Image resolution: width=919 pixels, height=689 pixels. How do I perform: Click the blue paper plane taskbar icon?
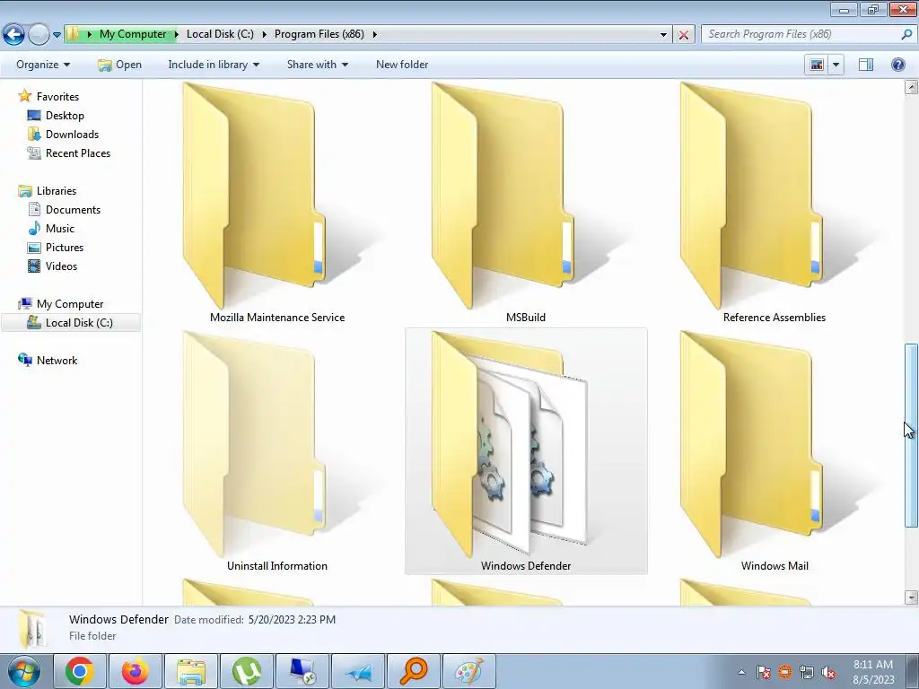[358, 671]
